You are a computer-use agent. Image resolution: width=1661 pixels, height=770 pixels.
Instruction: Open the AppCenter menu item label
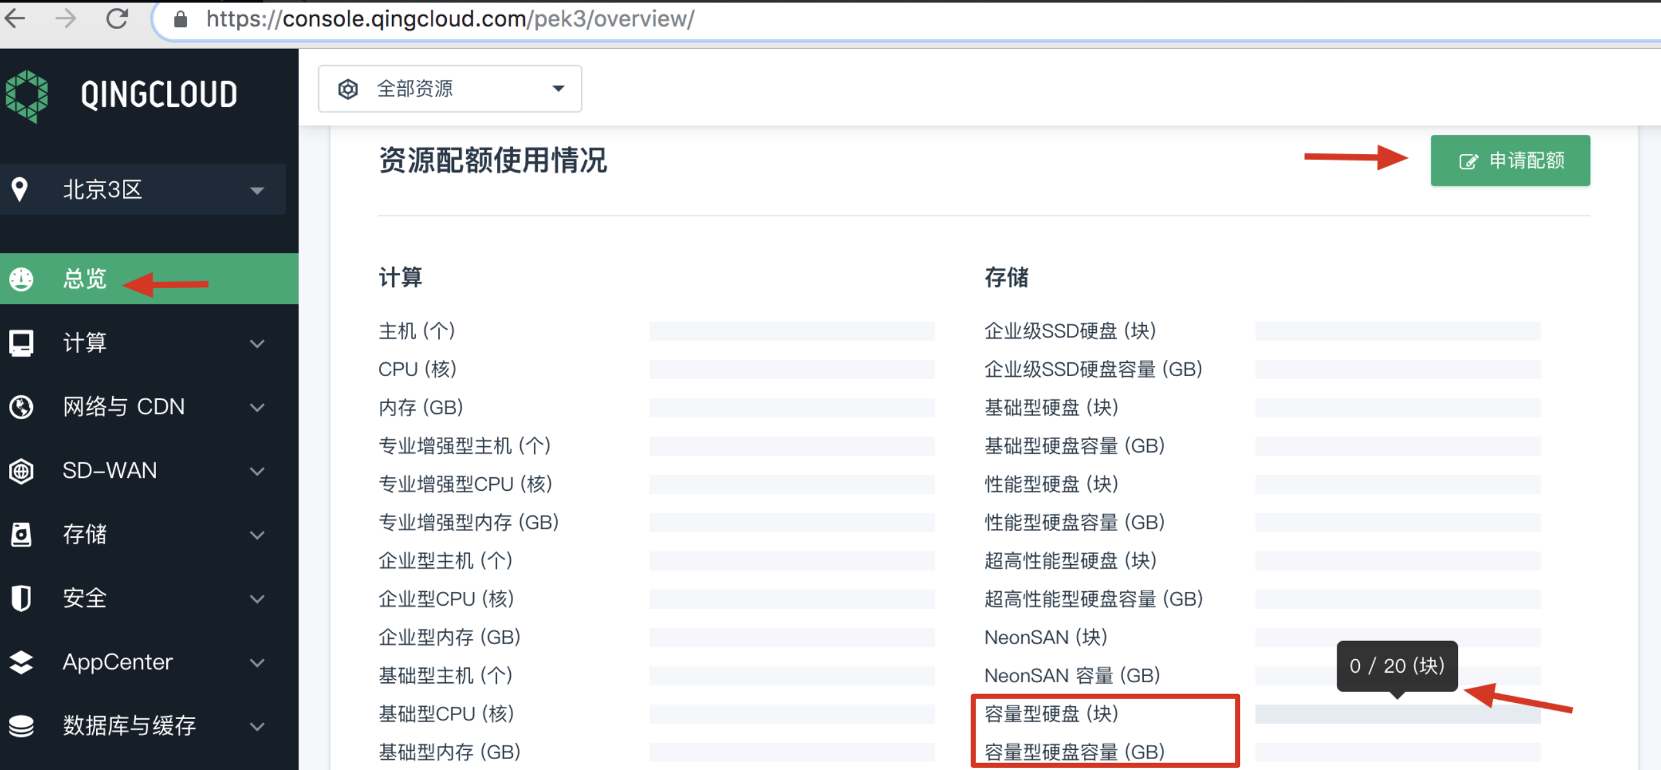coord(117,662)
